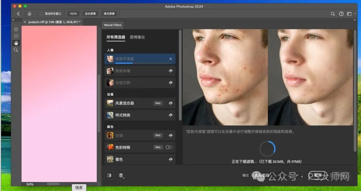
Task: Click the Zoom In plus tool
Action: coord(16,29)
